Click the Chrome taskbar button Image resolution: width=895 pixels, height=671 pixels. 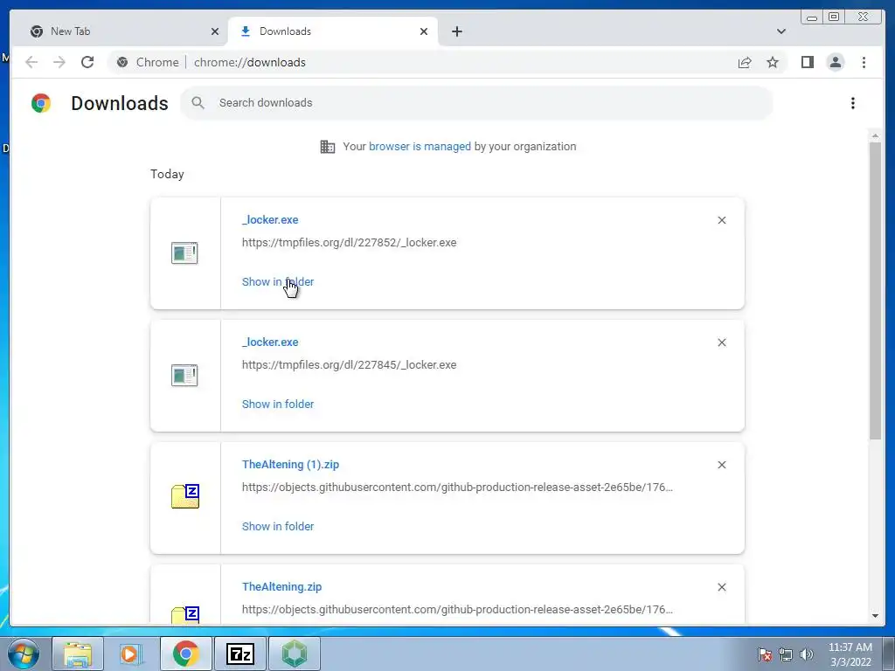[x=186, y=654]
